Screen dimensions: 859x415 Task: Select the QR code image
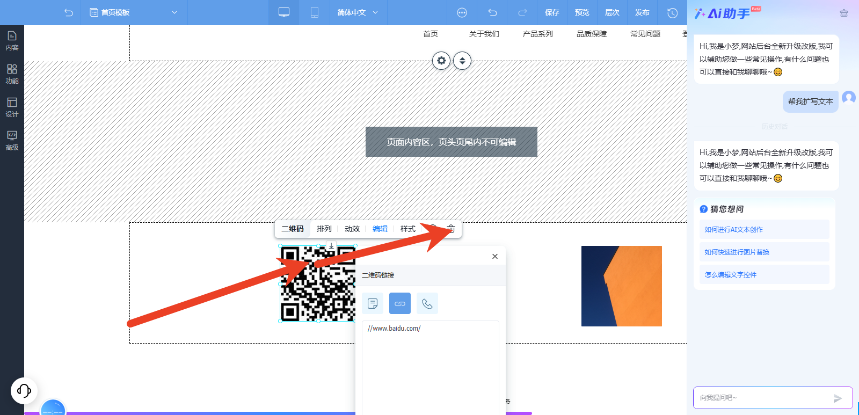click(x=318, y=283)
